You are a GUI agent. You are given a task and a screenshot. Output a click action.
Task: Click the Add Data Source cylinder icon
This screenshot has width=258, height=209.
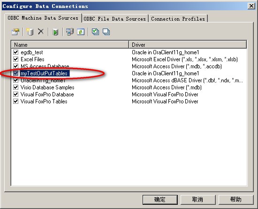click(30, 32)
